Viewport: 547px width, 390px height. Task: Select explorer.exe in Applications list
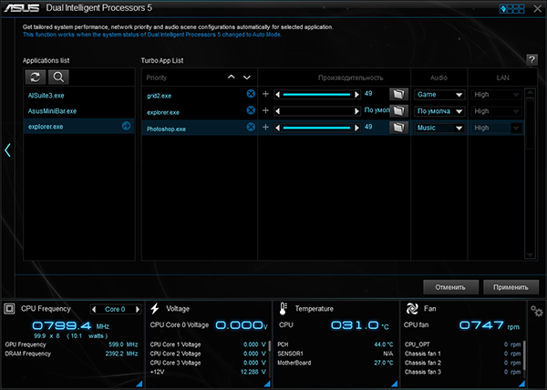[78, 127]
